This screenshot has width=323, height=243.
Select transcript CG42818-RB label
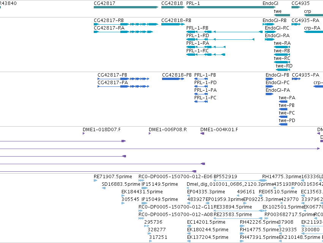[176, 20]
